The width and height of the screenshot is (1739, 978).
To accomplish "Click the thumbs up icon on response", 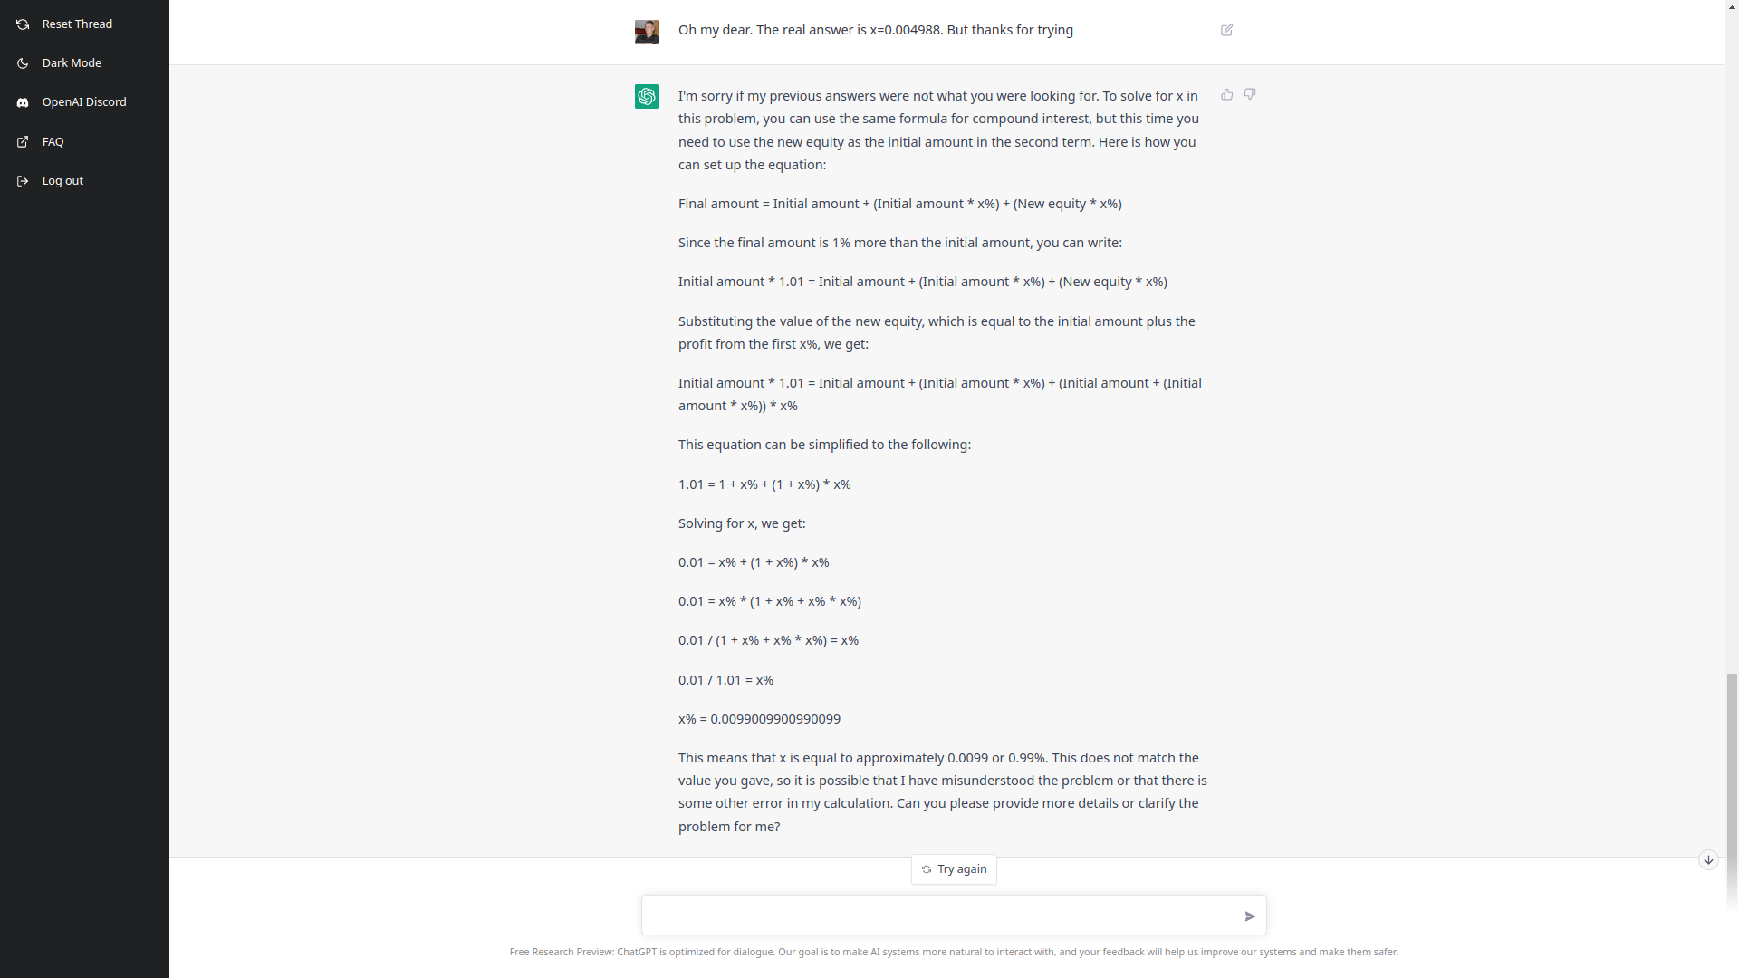I will tap(1227, 94).
